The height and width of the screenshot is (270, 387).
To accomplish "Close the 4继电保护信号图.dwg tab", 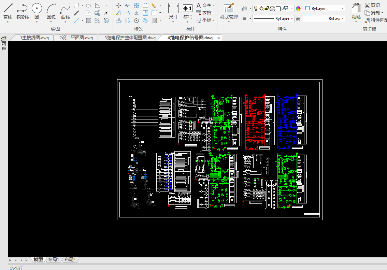I will (218, 38).
